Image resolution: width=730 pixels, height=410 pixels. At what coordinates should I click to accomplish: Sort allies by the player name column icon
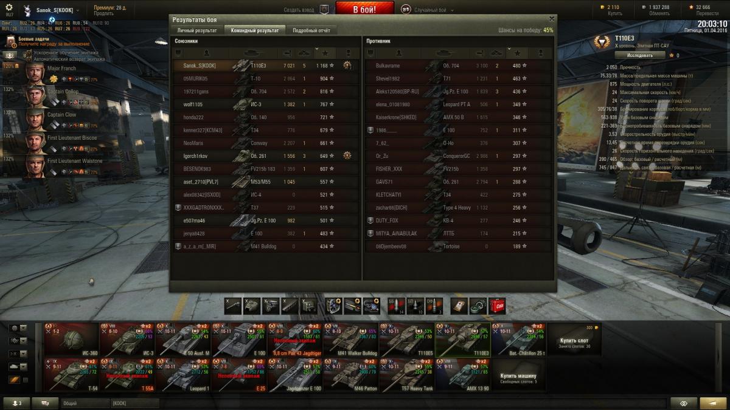[x=206, y=53]
